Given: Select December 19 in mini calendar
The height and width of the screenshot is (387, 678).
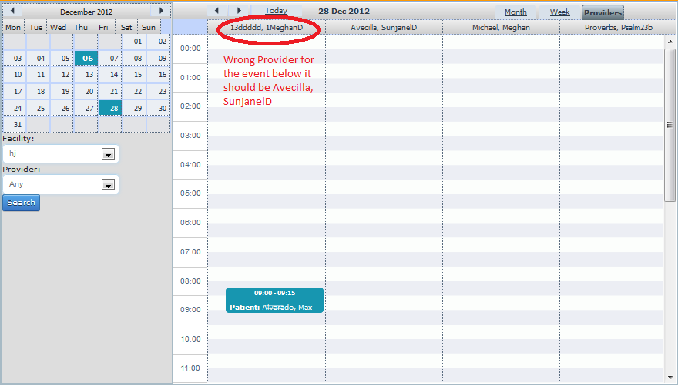Looking at the screenshot, I should tap(62, 91).
